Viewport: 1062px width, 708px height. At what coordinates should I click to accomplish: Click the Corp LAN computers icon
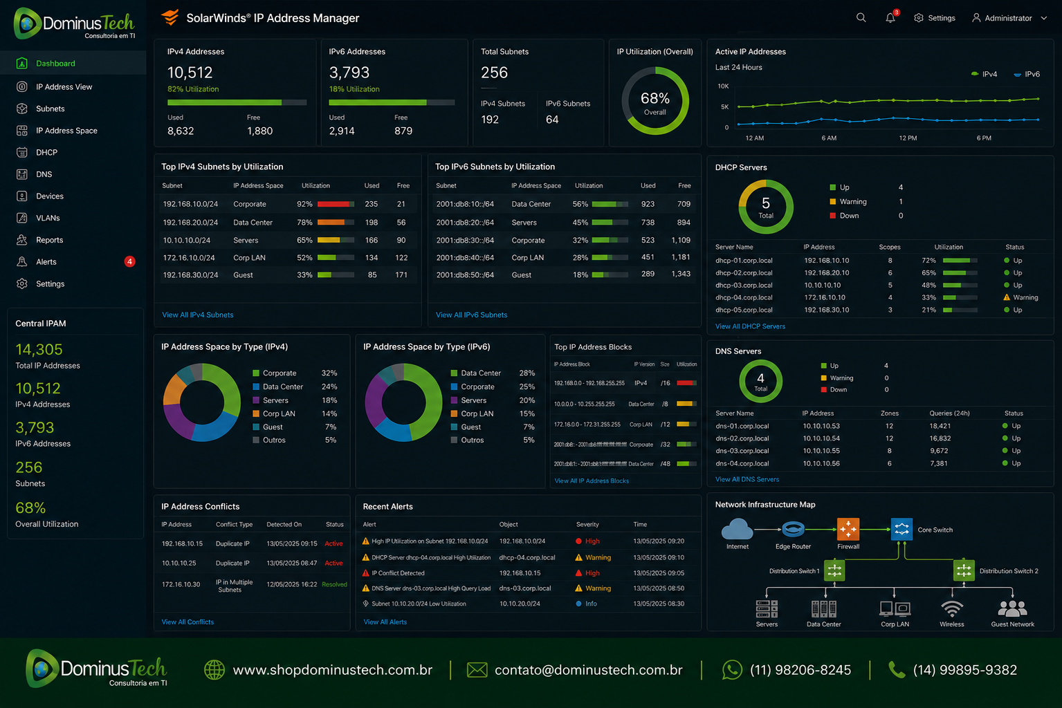(x=895, y=608)
